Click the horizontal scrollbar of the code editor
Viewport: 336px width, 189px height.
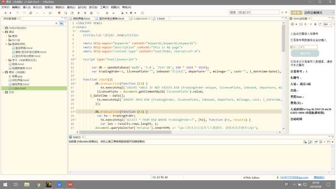(125, 132)
